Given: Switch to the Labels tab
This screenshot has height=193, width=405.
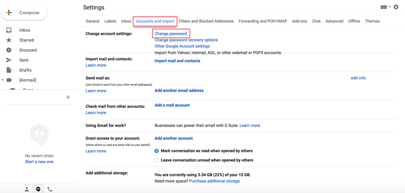Looking at the screenshot, I should point(110,21).
